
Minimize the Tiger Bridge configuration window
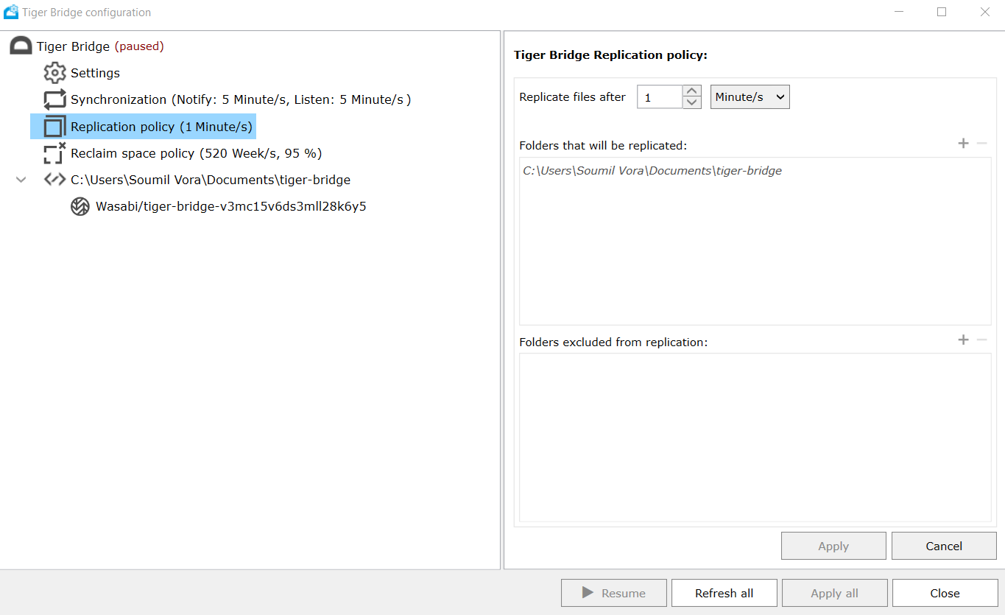coord(899,12)
